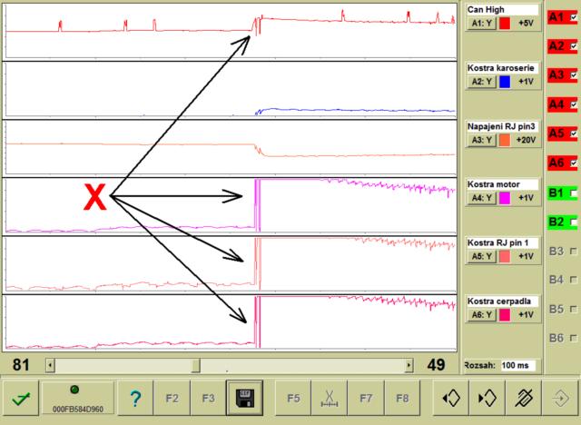581x425 pixels.
Task: Click the F8 function button
Action: pyautogui.click(x=402, y=399)
